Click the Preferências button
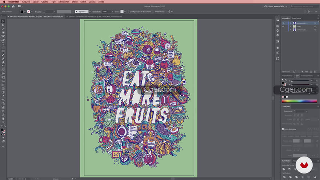This screenshot has height=180, width=320. coord(160,12)
